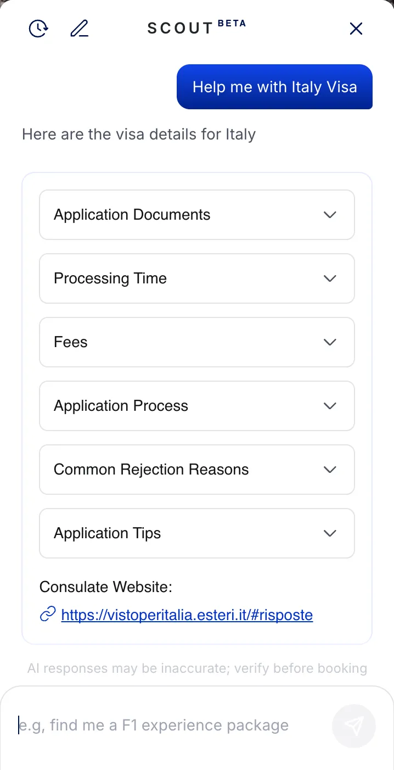Click the chevron on Processing Time card
The image size is (394, 770).
(x=330, y=278)
